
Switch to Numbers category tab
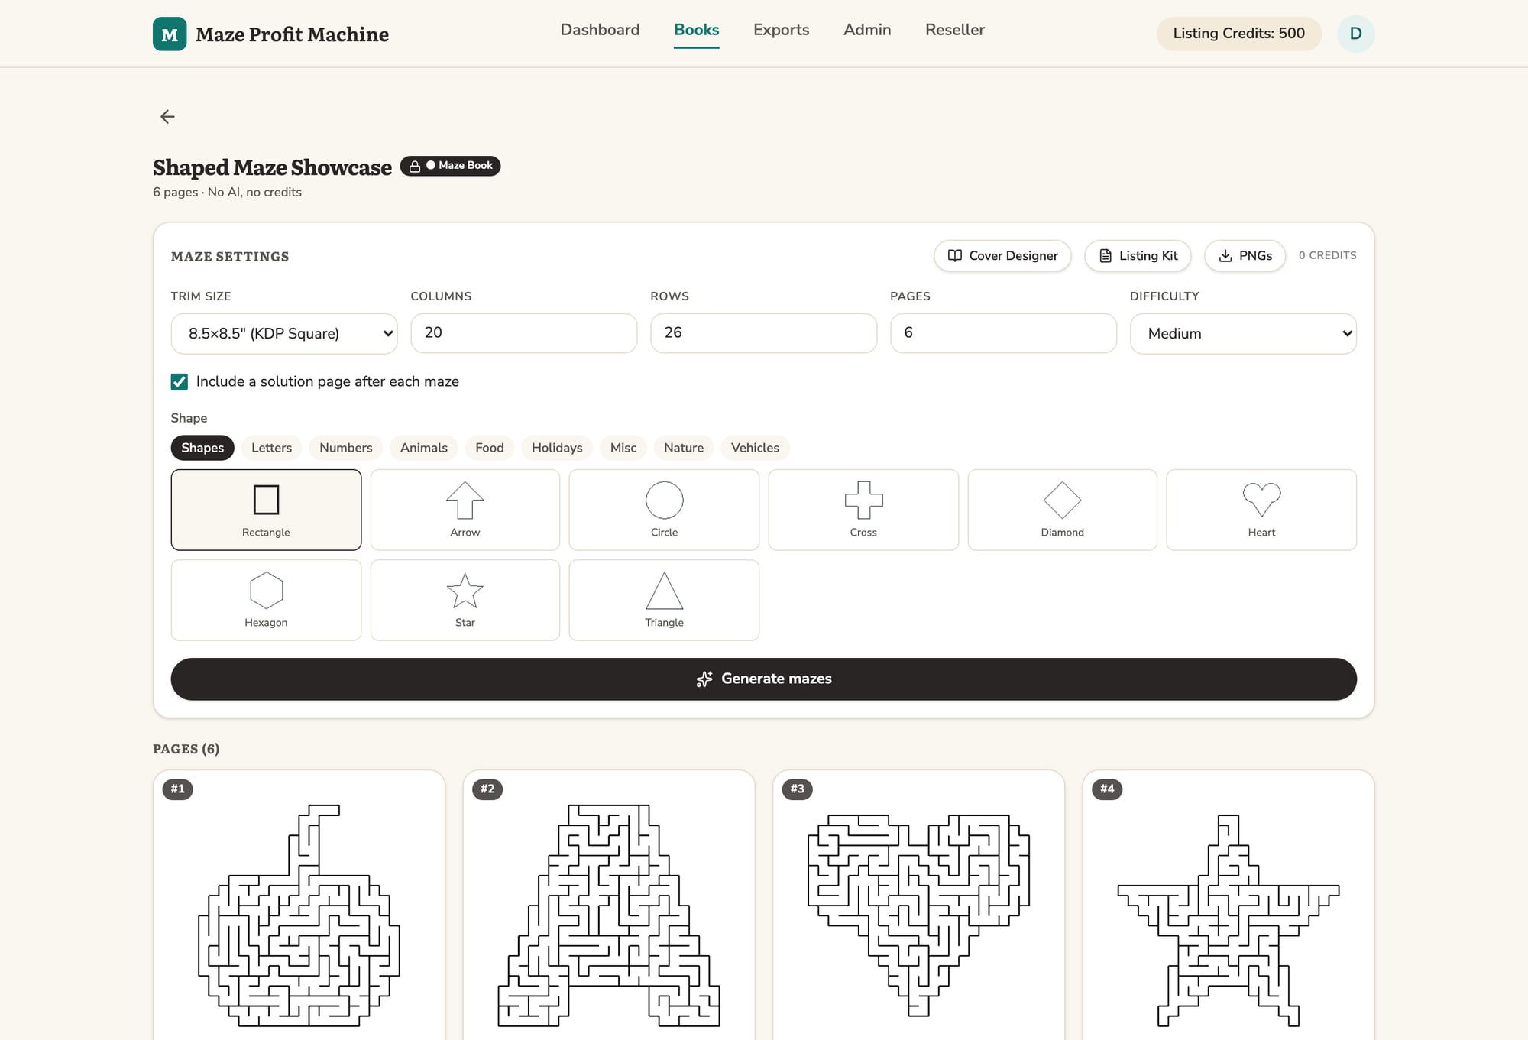(346, 448)
